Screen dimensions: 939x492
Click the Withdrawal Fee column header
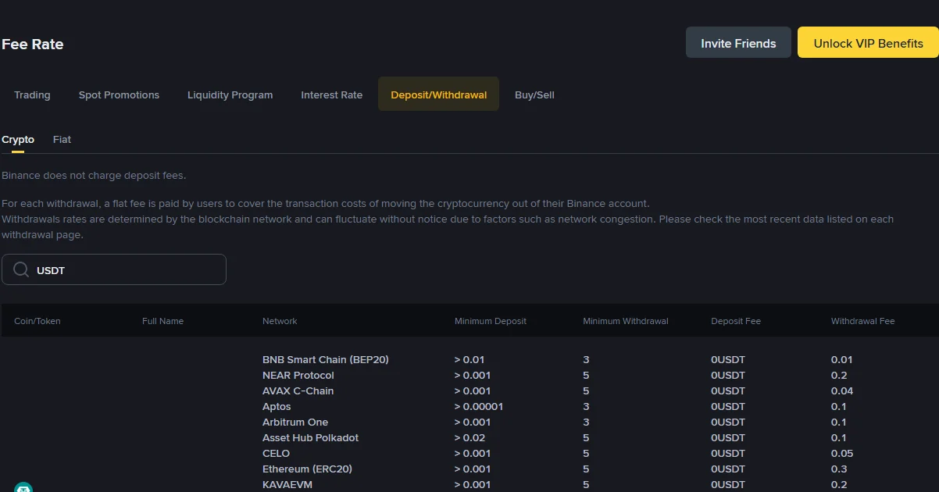click(862, 321)
